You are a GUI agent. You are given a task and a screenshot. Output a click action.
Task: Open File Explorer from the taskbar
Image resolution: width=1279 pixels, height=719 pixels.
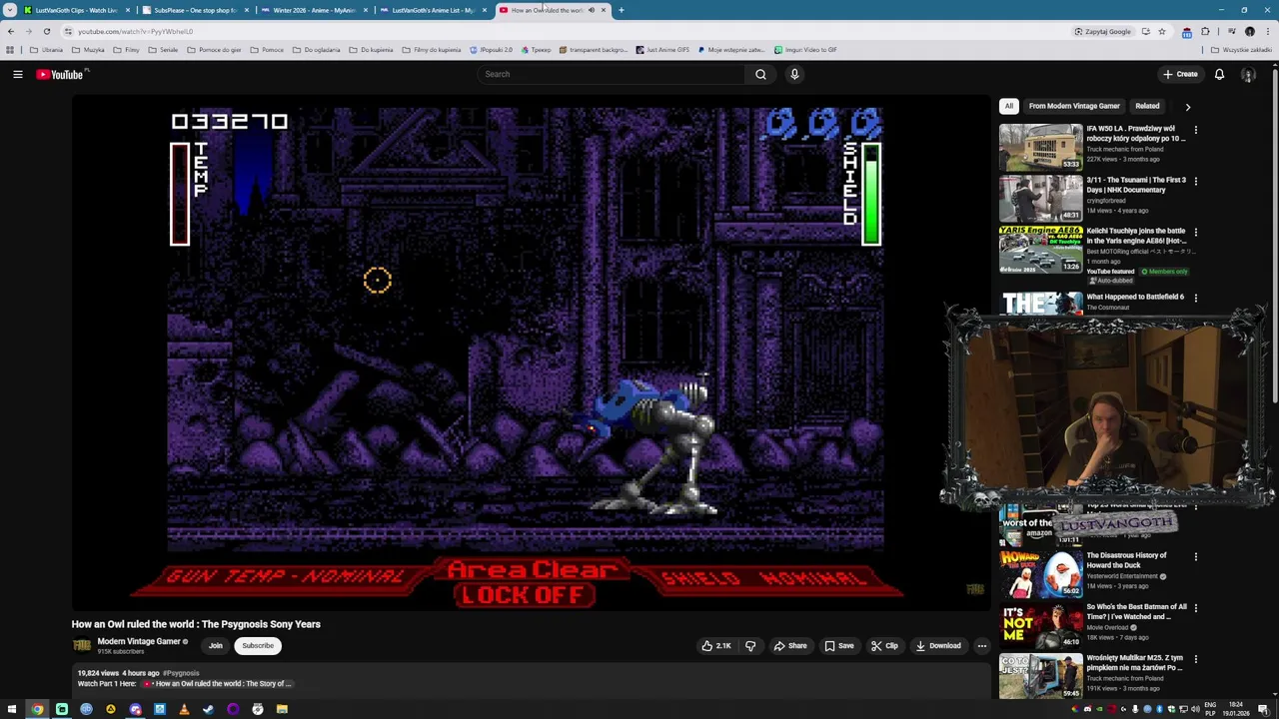point(282,709)
